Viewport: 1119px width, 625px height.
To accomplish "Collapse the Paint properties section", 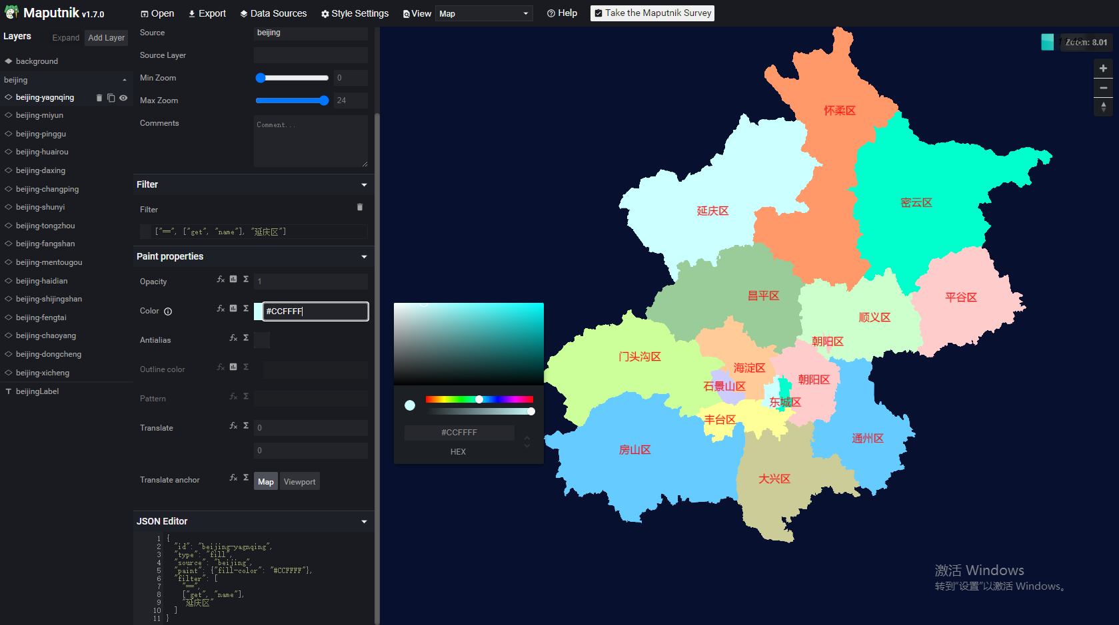I will (364, 256).
